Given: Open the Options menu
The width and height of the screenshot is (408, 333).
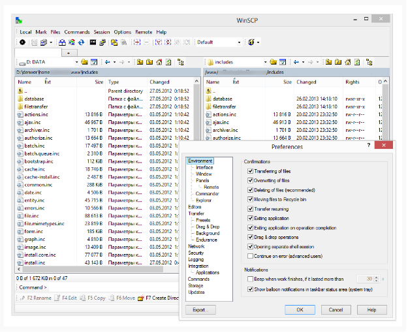Looking at the screenshot, I should pos(123,32).
